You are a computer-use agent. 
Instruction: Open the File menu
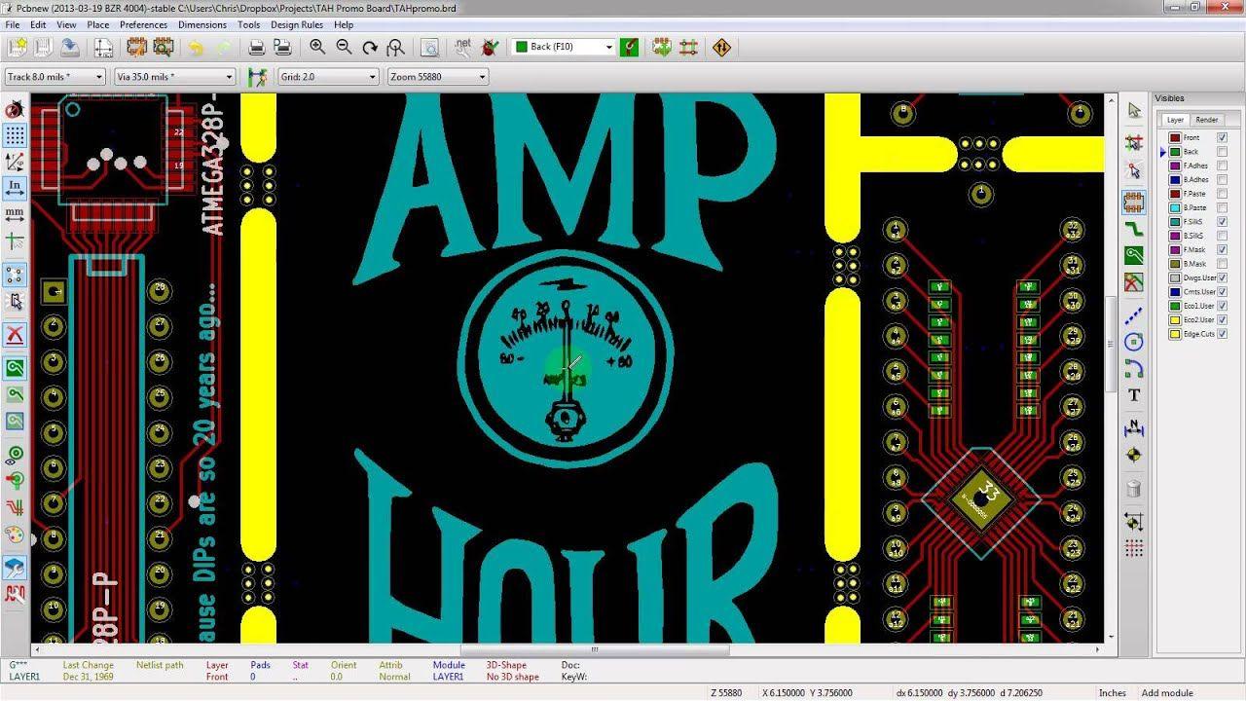[13, 24]
